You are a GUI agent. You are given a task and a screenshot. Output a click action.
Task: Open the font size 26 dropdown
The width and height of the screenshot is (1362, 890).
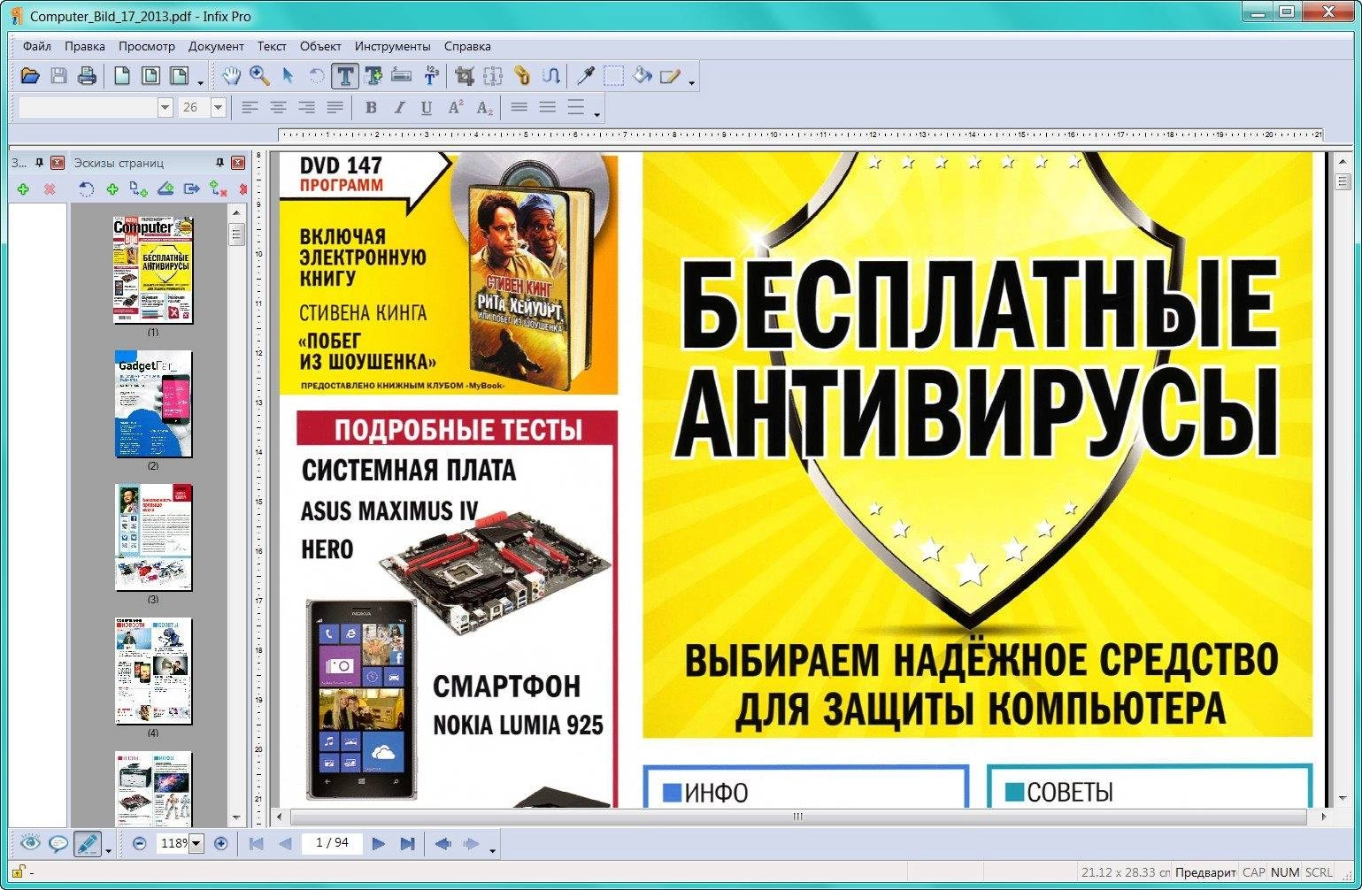coord(218,108)
